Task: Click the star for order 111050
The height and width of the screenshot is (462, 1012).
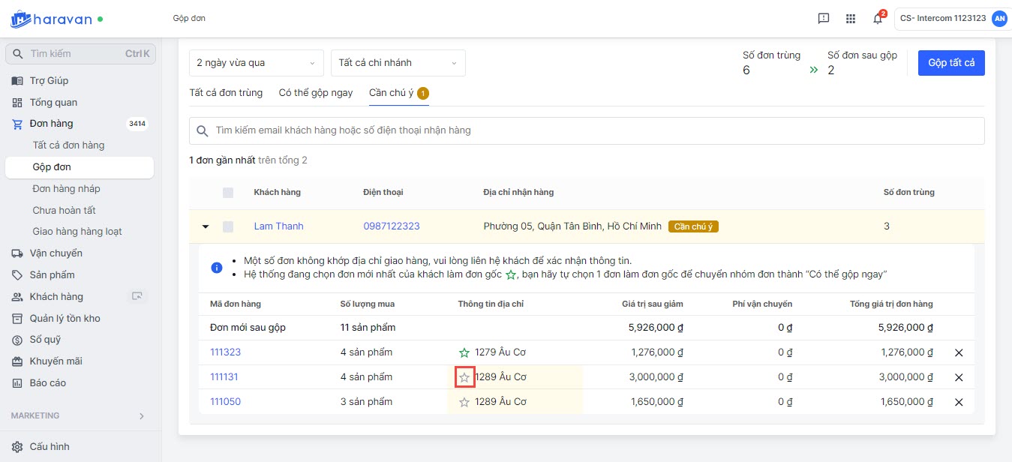Action: (464, 402)
